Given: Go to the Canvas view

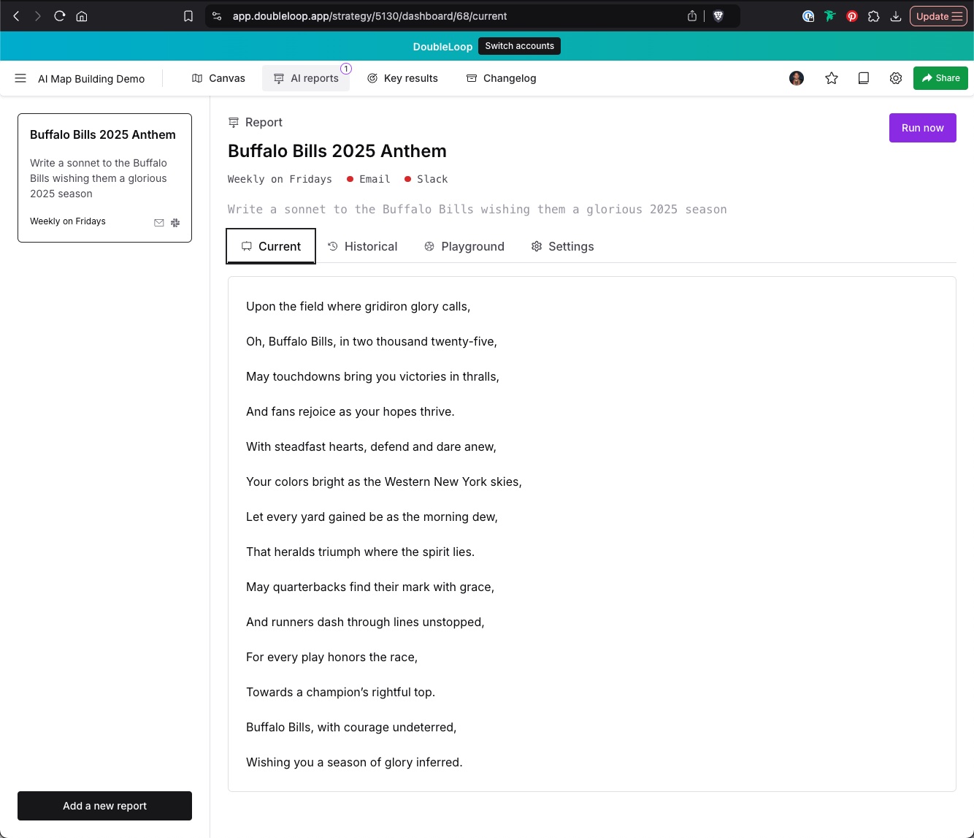Looking at the screenshot, I should click(218, 78).
